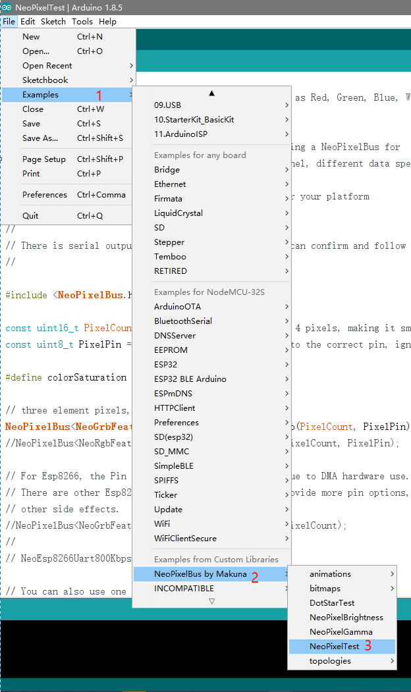Open the Edit menu
This screenshot has width=411, height=692.
point(28,21)
